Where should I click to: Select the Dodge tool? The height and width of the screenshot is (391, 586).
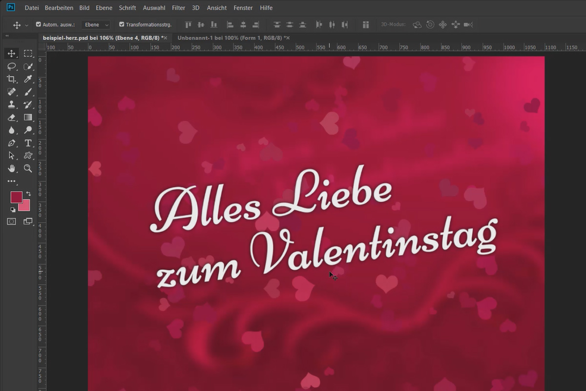click(x=28, y=130)
